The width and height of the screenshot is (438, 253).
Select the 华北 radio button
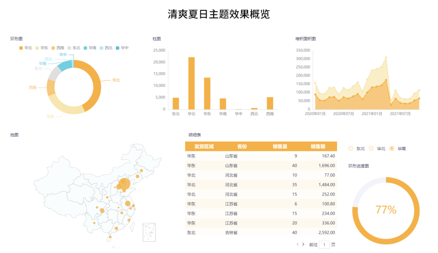point(371,148)
